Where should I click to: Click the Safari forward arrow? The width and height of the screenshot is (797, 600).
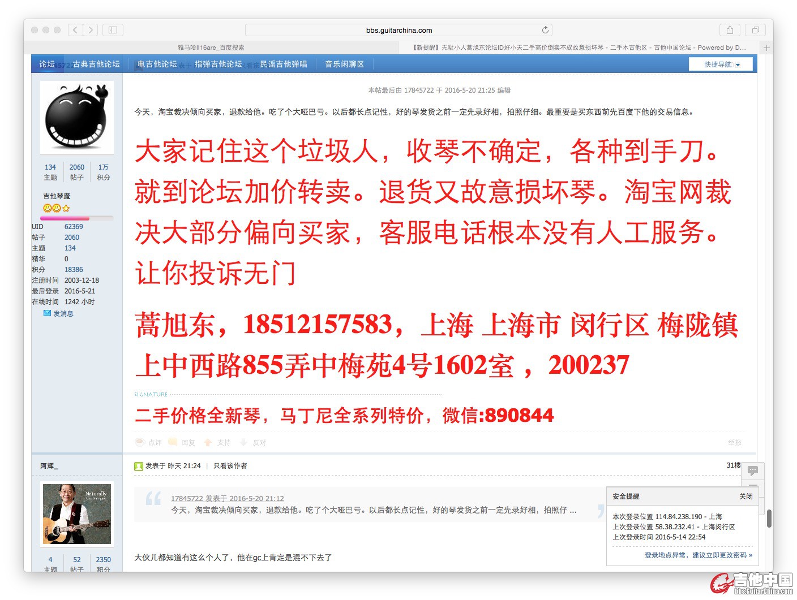tap(91, 30)
